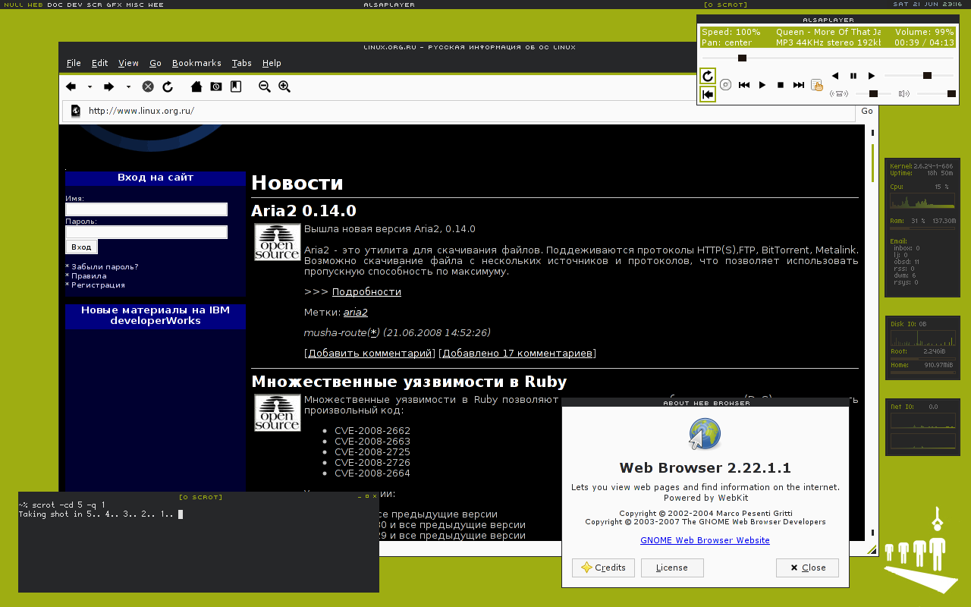
Task: Click the Web Browser globe icon in About dialog
Action: pos(705,434)
